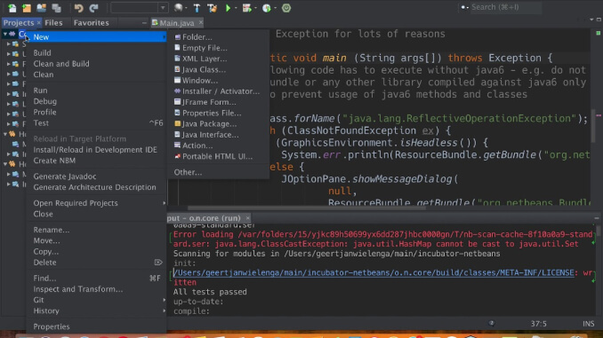Click the Profile Project clock icon
This screenshot has width=603, height=338.
tap(267, 8)
